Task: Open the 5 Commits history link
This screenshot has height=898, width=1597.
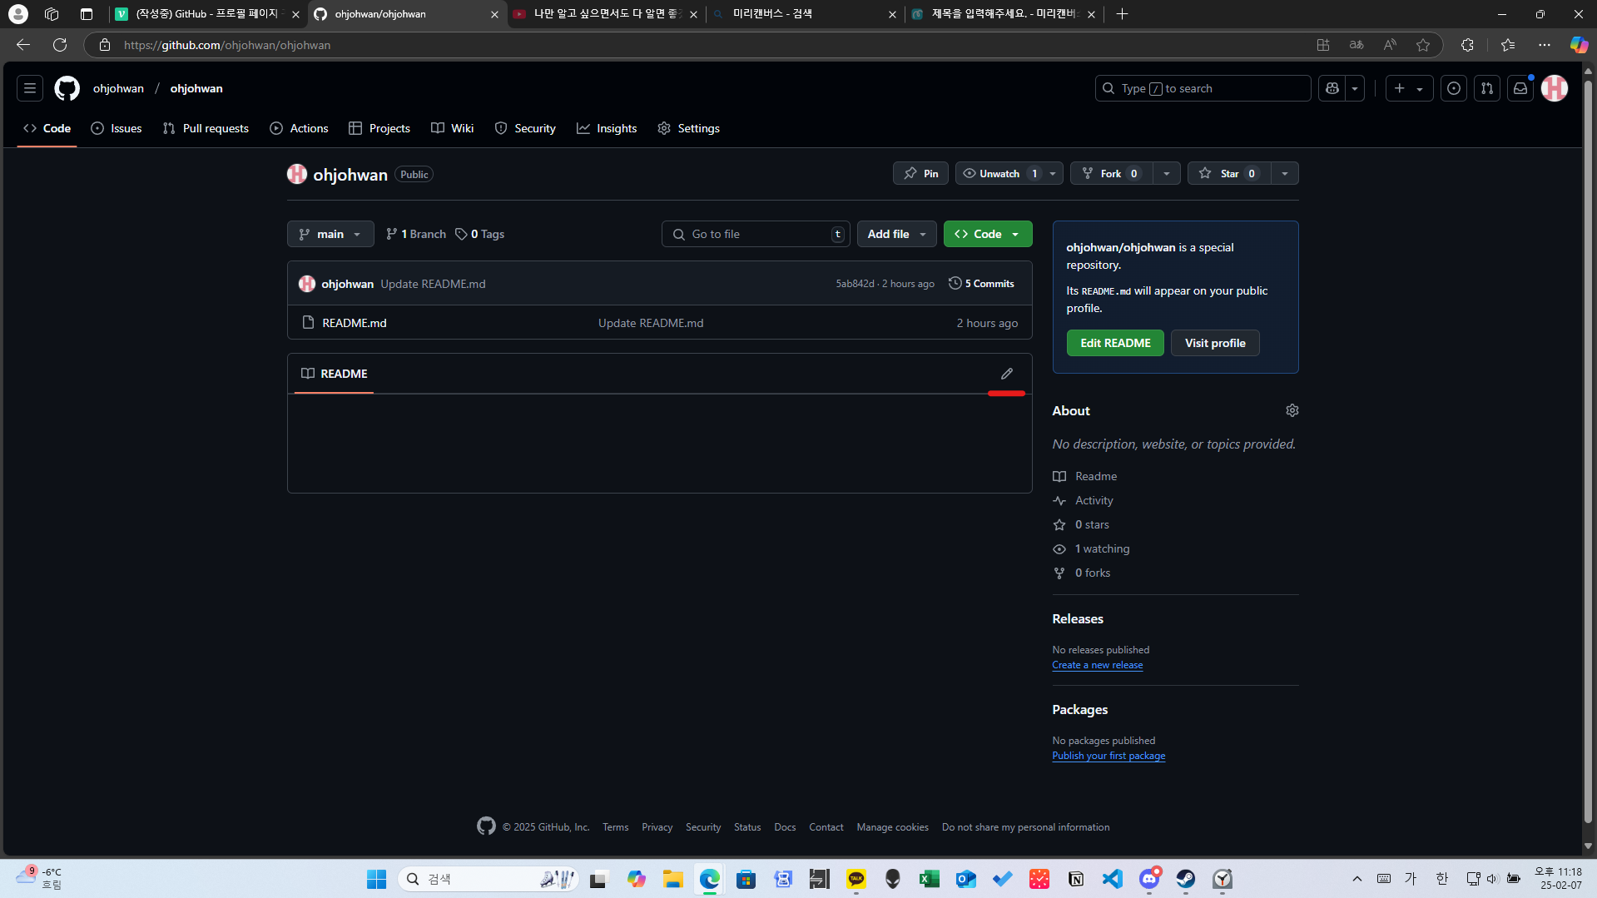Action: 982,284
